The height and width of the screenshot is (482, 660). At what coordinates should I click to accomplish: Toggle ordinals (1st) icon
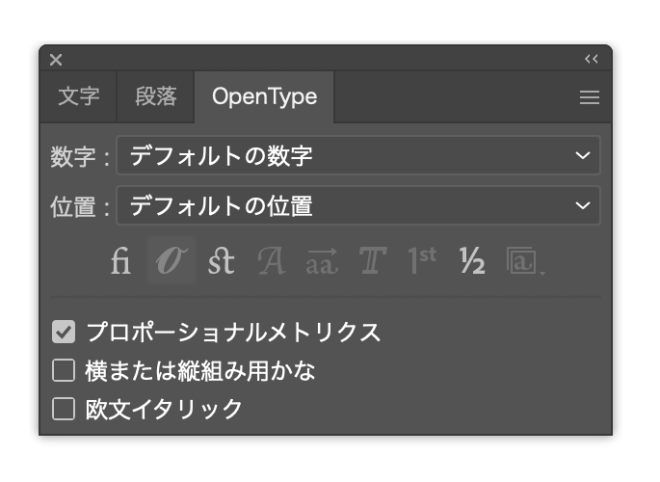click(x=422, y=261)
